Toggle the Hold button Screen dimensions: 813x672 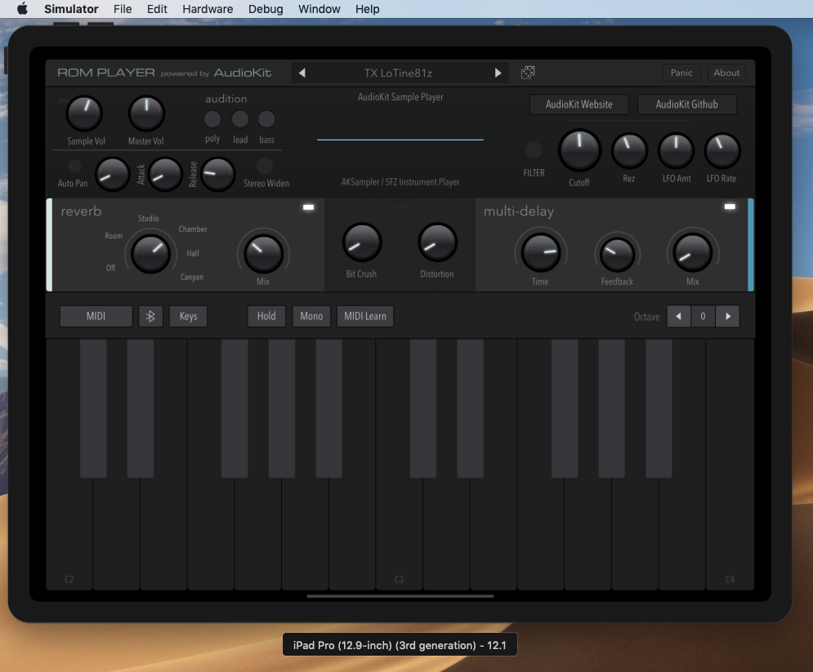(x=266, y=316)
